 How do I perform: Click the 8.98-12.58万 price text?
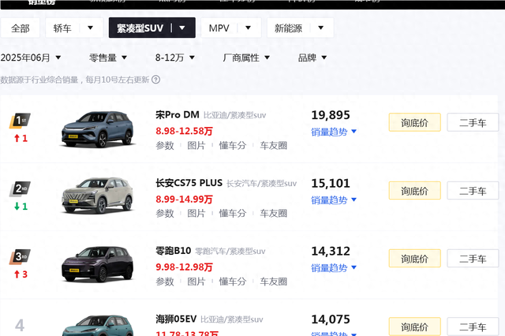tap(184, 131)
